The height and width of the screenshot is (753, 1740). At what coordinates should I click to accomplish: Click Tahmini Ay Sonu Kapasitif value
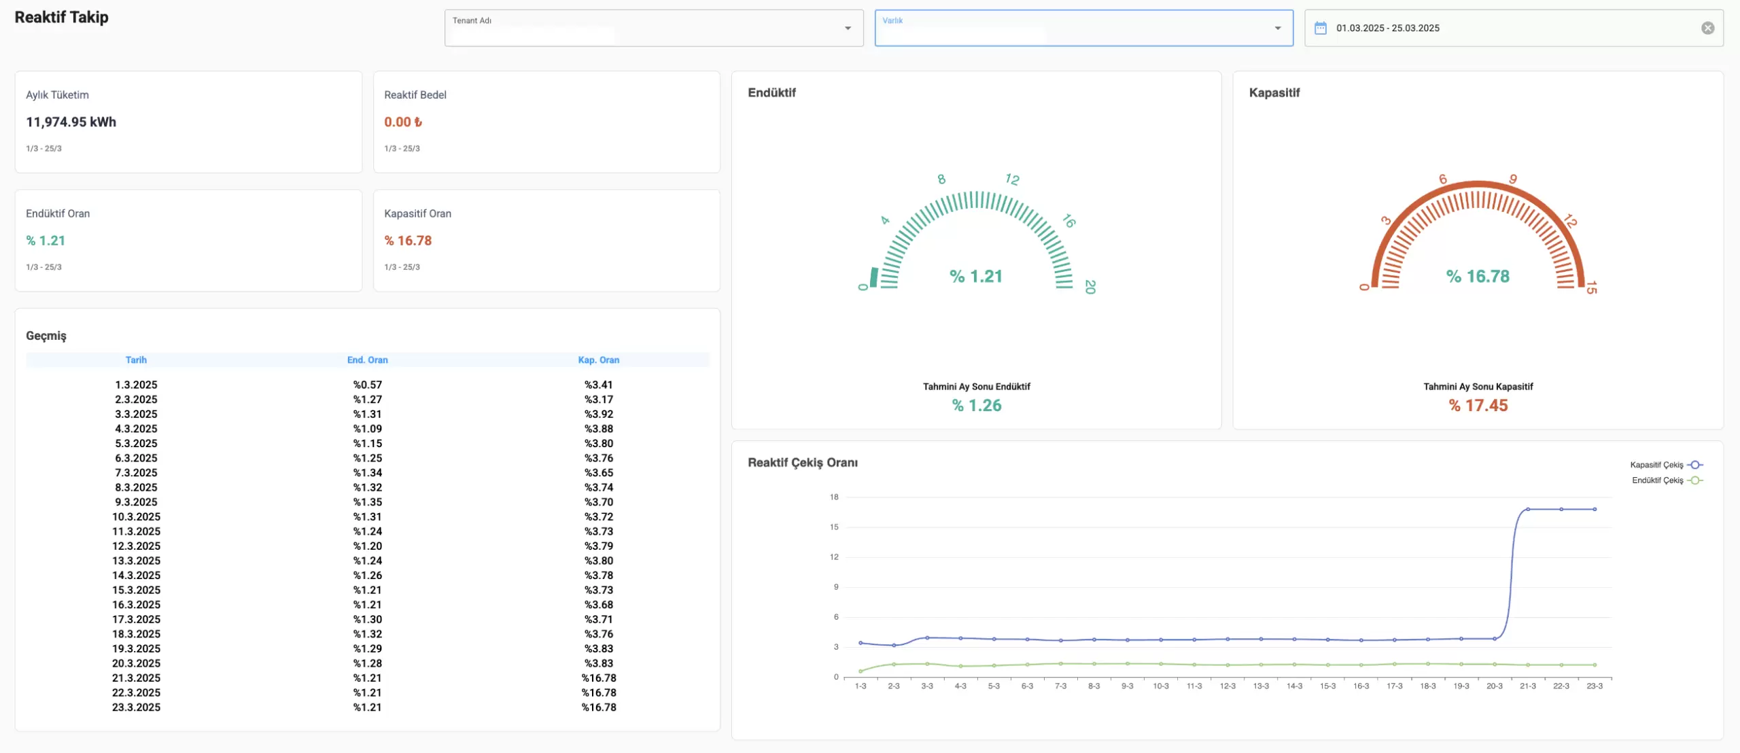(1478, 406)
